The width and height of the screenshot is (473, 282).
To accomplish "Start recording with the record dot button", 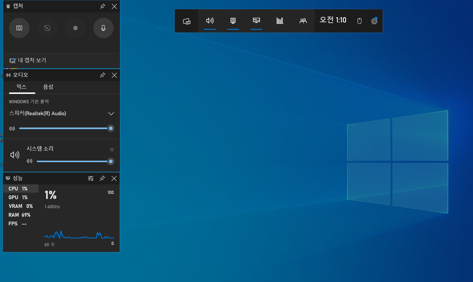I will coord(75,28).
